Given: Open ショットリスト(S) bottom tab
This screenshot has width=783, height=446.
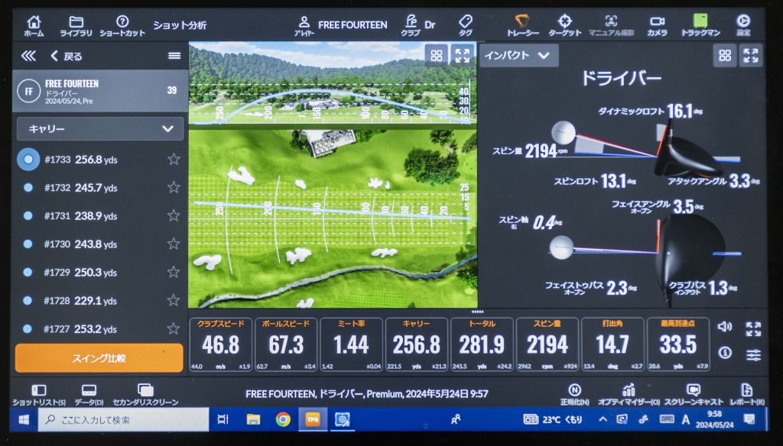Looking at the screenshot, I should 39,395.
